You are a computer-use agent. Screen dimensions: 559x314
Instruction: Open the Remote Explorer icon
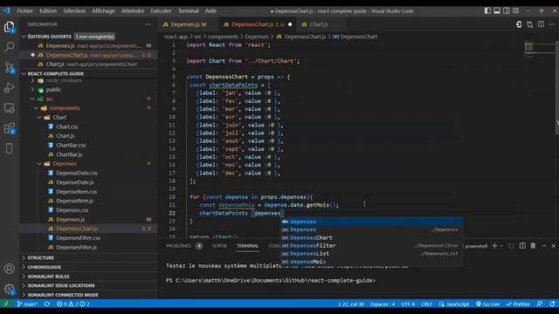tap(10, 108)
